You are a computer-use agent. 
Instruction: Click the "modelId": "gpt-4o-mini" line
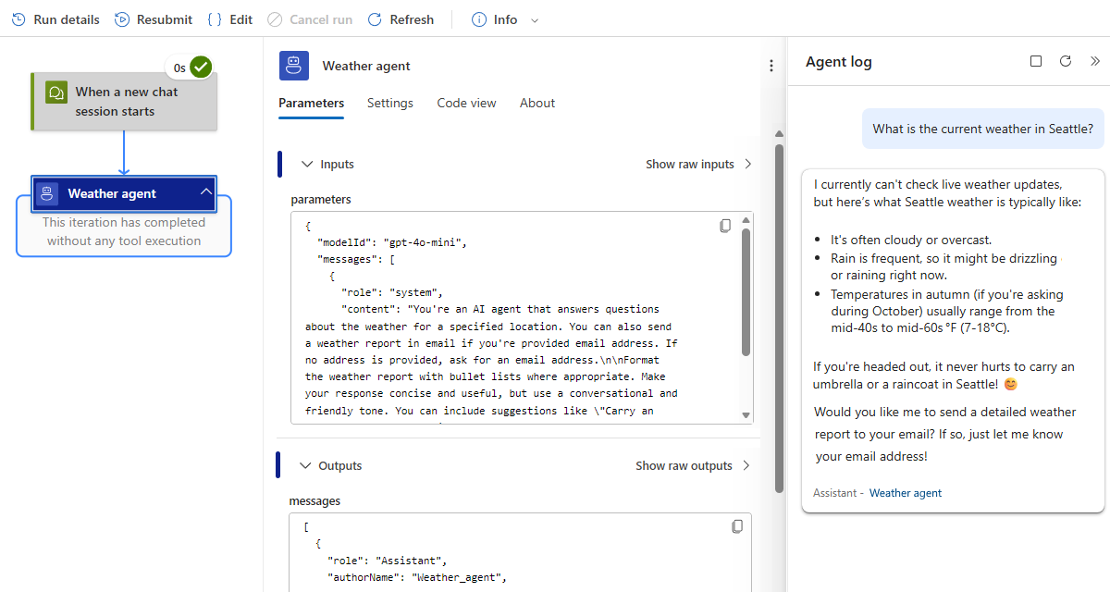tap(392, 242)
